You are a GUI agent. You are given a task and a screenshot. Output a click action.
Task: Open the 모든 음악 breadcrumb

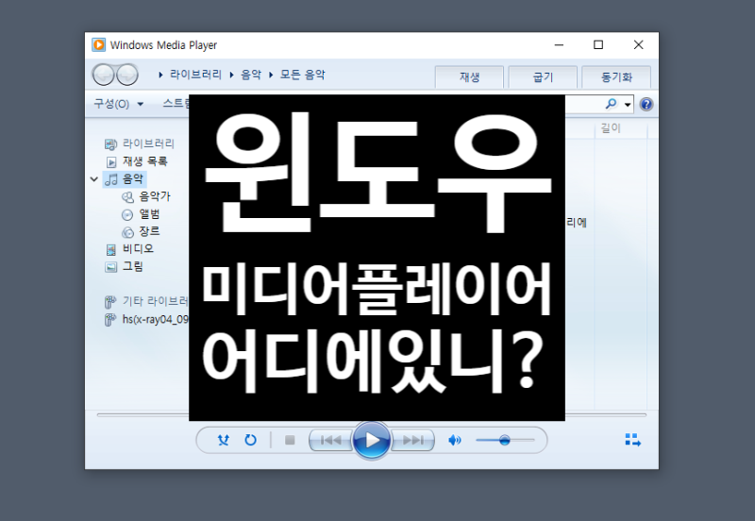click(x=302, y=75)
